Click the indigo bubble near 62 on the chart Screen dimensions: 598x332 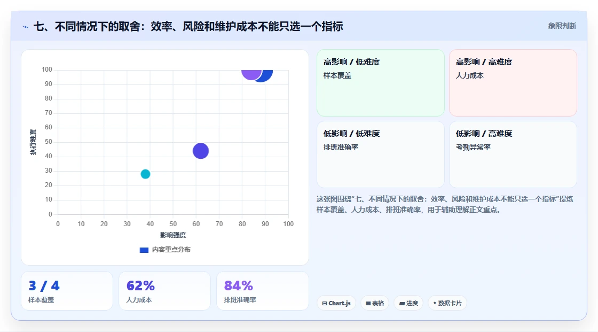coord(201,151)
